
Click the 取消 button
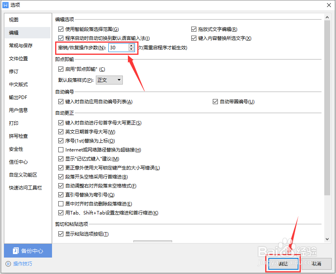[316, 264]
